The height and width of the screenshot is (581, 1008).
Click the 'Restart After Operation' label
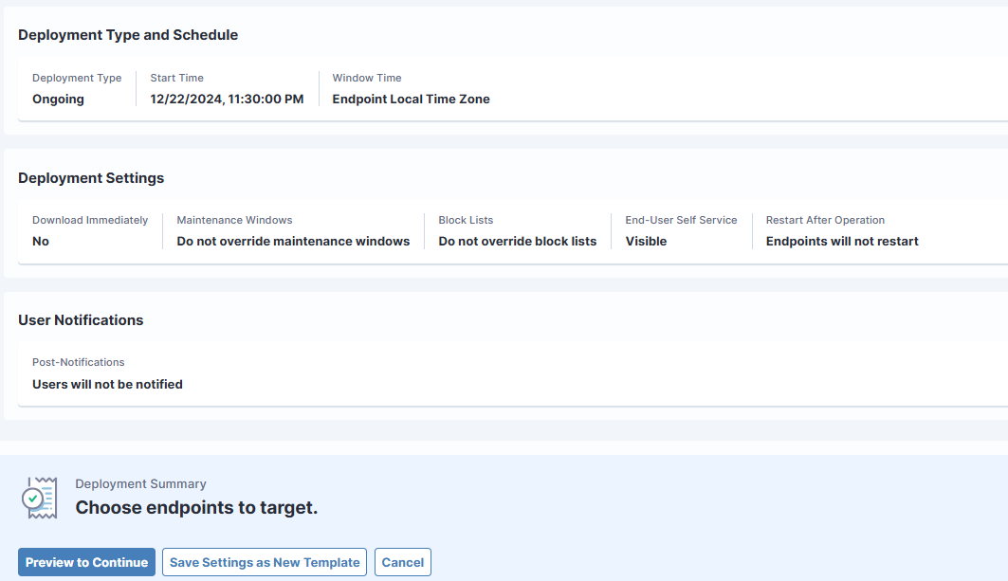click(825, 220)
